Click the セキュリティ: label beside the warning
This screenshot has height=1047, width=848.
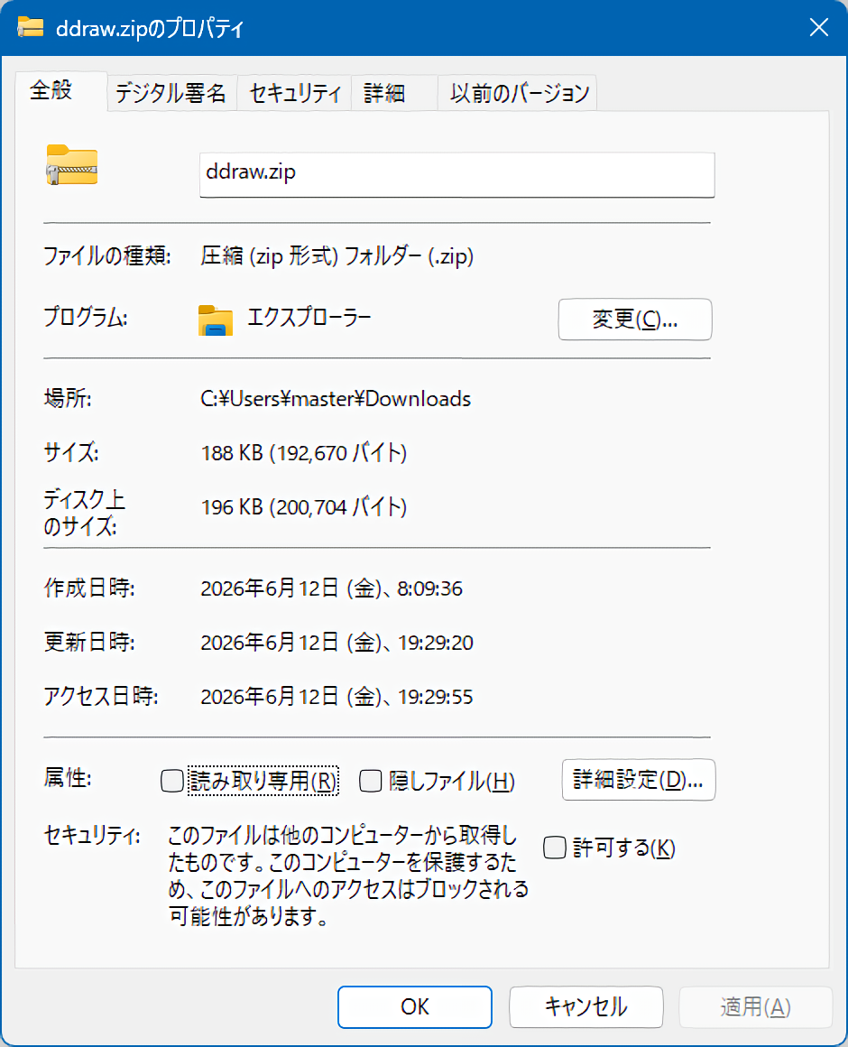point(92,835)
